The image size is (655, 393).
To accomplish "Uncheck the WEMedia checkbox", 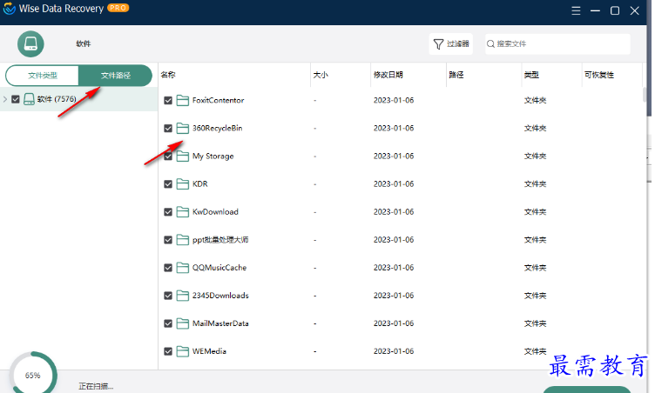I will 168,351.
